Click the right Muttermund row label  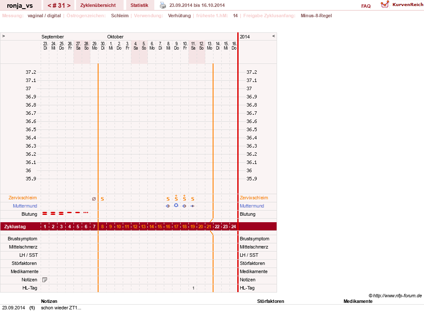click(x=252, y=206)
